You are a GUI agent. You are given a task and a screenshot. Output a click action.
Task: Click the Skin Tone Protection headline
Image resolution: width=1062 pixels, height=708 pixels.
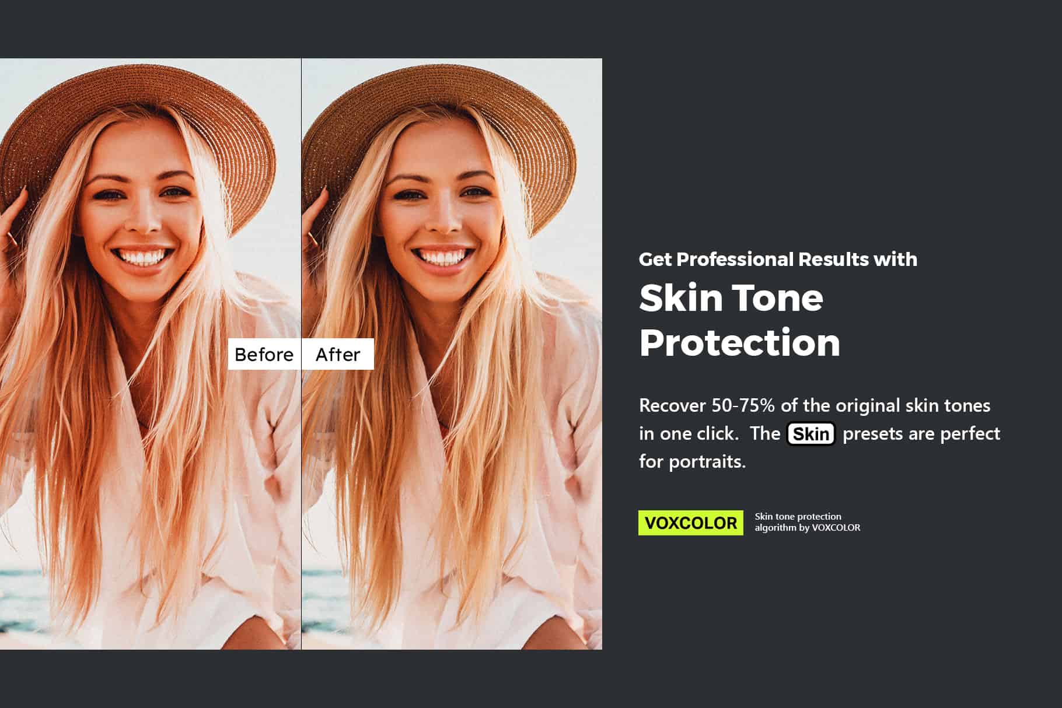click(x=739, y=320)
